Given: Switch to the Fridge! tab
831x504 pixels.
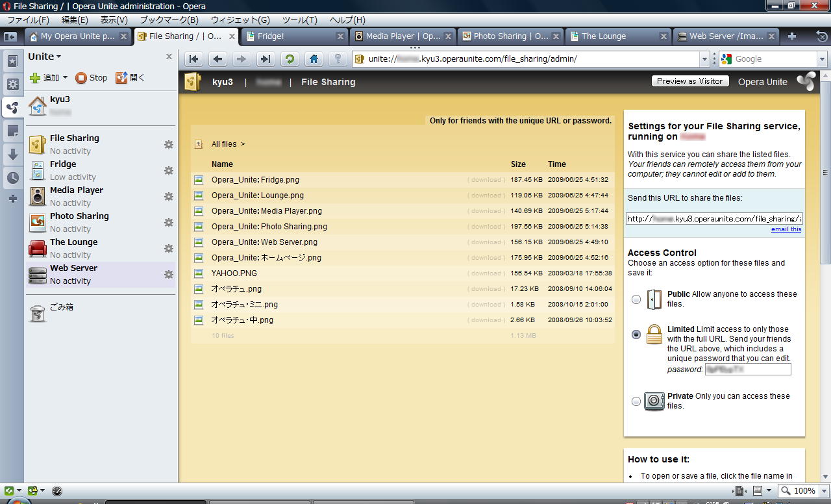Looking at the screenshot, I should 295,36.
